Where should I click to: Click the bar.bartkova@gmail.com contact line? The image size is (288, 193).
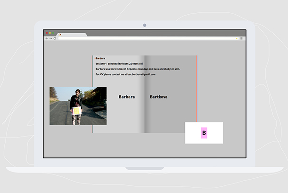[x=125, y=75]
